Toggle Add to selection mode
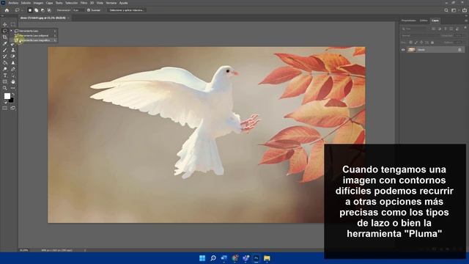This screenshot has height=264, width=469. (36, 10)
